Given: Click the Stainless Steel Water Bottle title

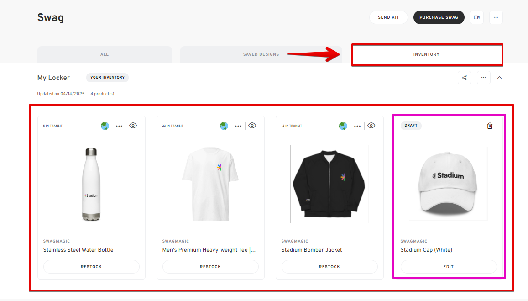Looking at the screenshot, I should 78,250.
